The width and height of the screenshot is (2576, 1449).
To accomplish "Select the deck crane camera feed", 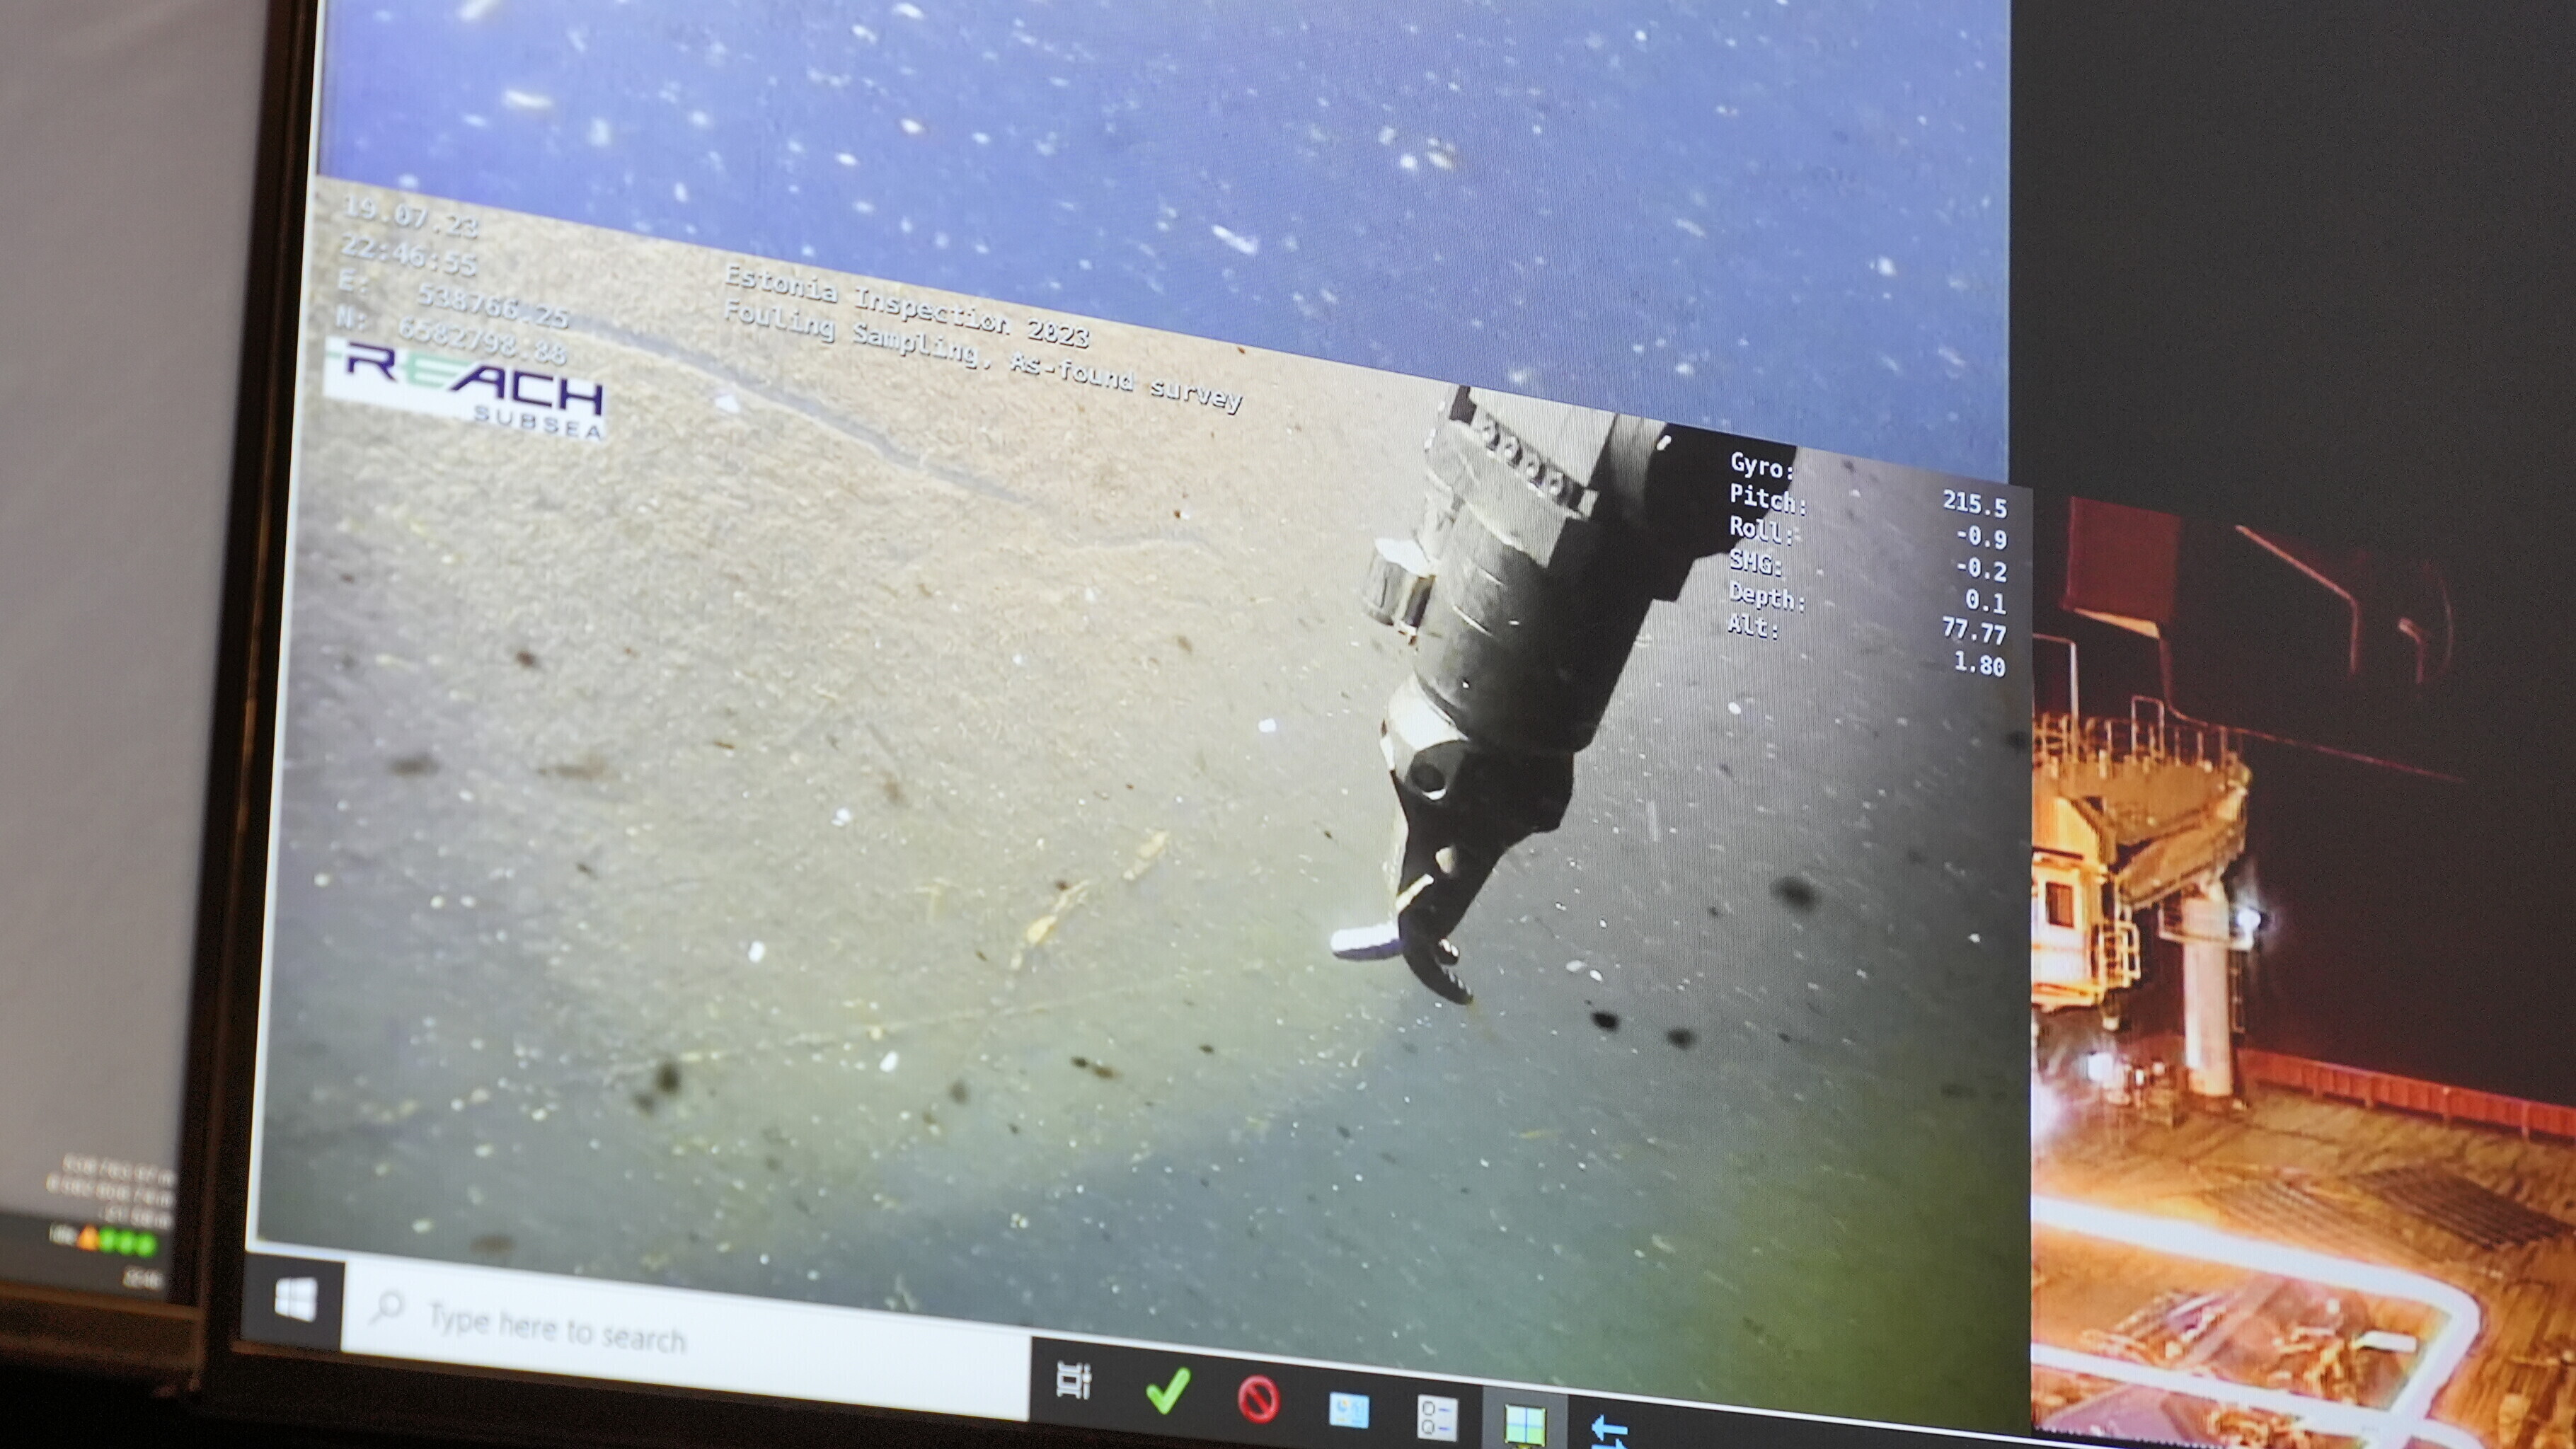I will point(2300,960).
